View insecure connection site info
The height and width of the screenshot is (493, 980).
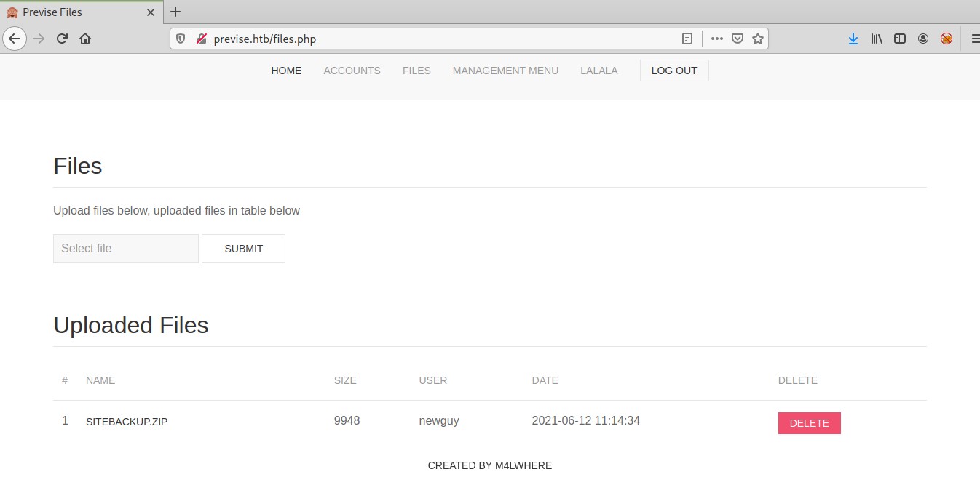click(202, 39)
